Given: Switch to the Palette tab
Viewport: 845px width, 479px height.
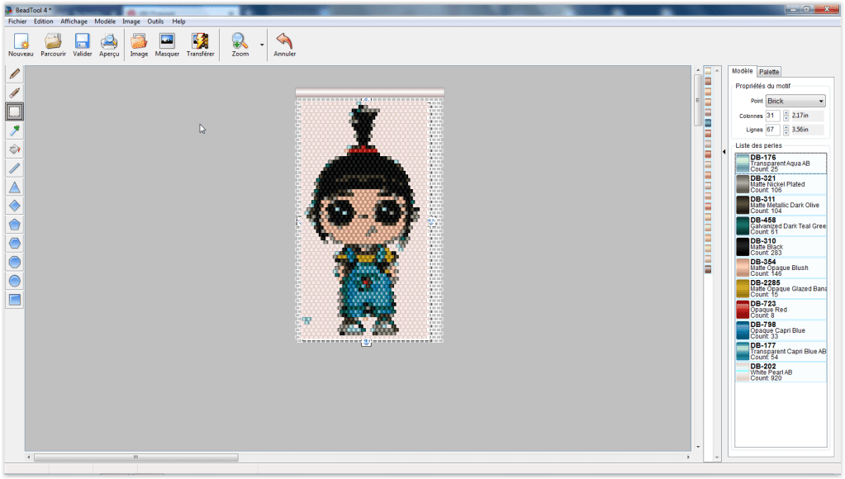Looking at the screenshot, I should (x=768, y=71).
